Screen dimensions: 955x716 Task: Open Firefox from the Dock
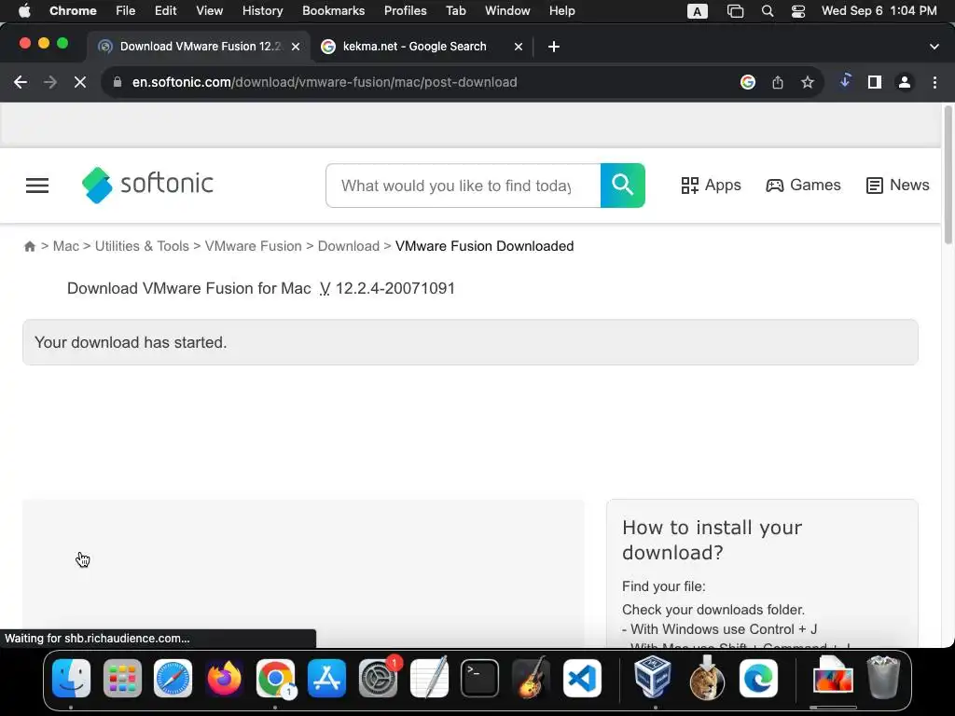click(224, 679)
